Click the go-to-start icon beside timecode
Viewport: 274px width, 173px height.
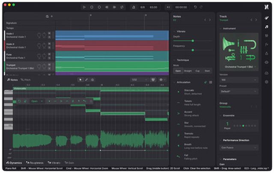[168, 7]
